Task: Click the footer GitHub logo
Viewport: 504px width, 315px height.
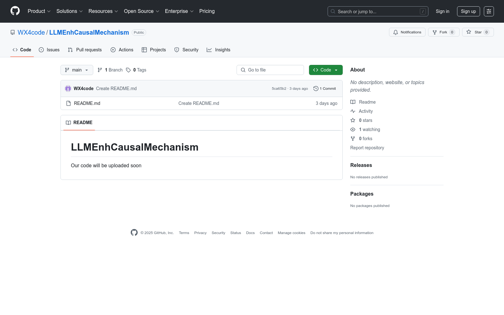Action: 134,233
